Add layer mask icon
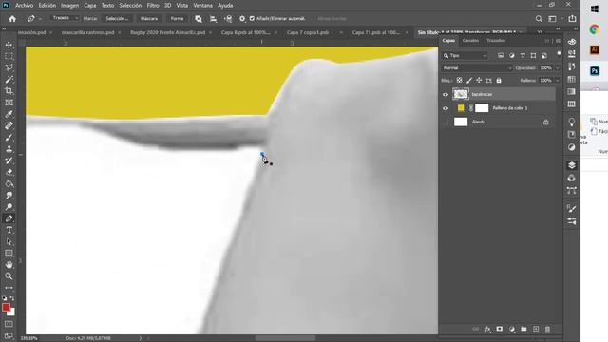 click(x=500, y=329)
